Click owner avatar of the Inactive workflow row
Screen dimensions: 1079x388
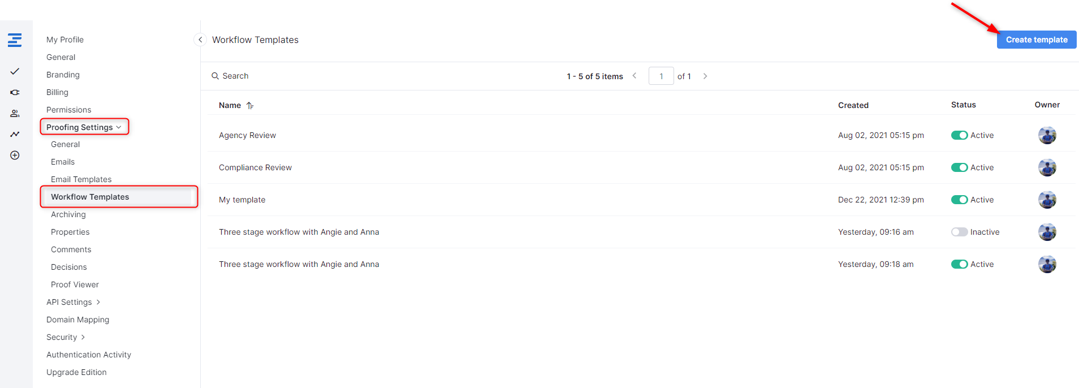pos(1047,232)
